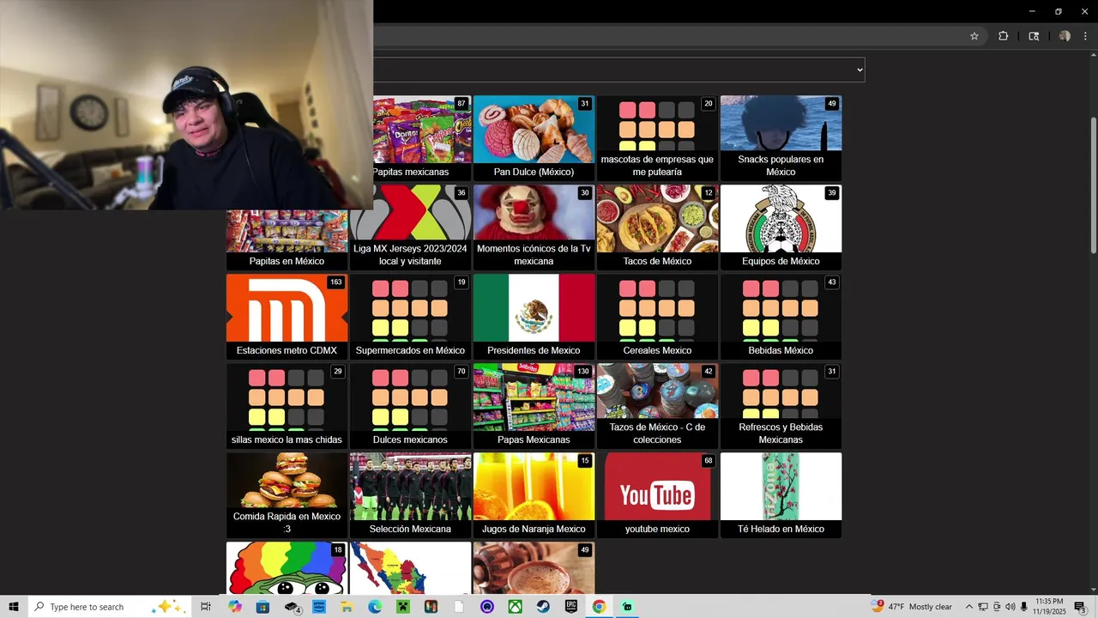
Task: Open Task View in the taskbar
Action: [206, 607]
